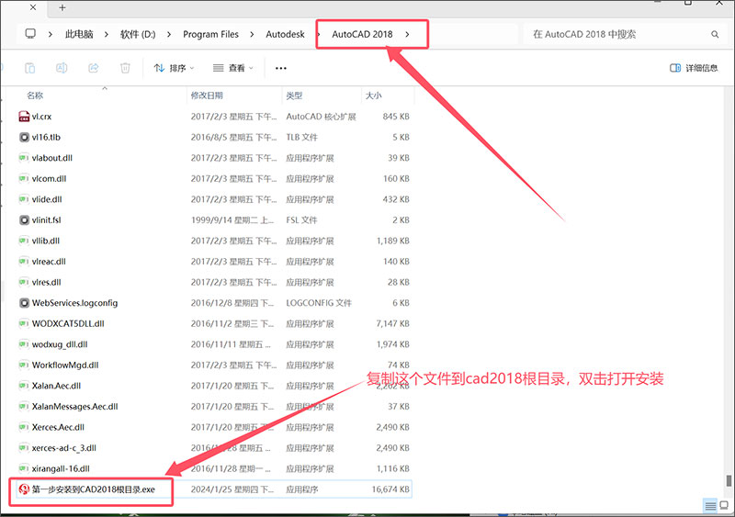Click the rename icon in toolbar
Image resolution: width=735 pixels, height=517 pixels.
62,68
